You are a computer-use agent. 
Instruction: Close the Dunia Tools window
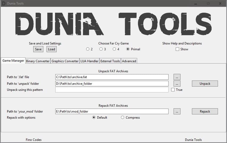coord(220,3)
